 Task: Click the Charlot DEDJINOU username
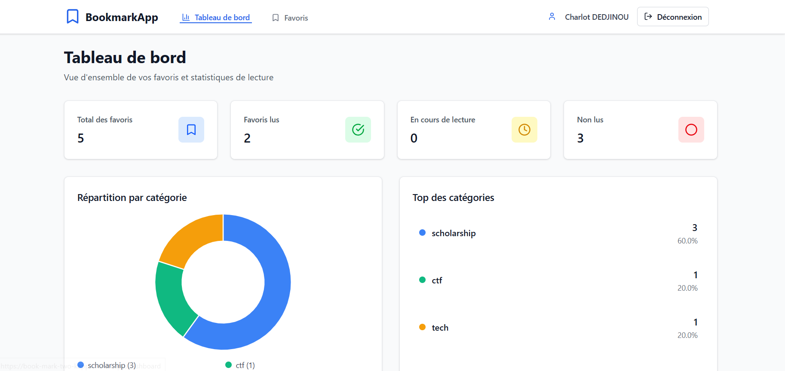coord(596,17)
